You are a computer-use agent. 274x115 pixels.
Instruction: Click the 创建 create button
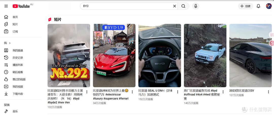point(246,6)
